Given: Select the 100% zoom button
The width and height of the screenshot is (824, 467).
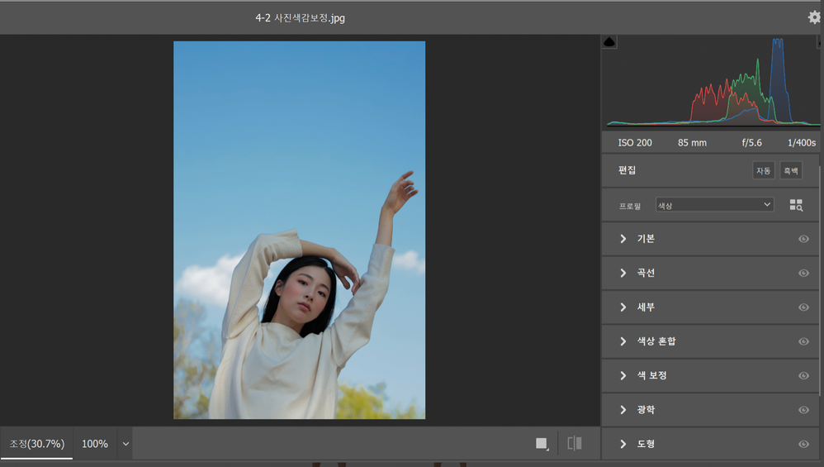Looking at the screenshot, I should pyautogui.click(x=95, y=444).
